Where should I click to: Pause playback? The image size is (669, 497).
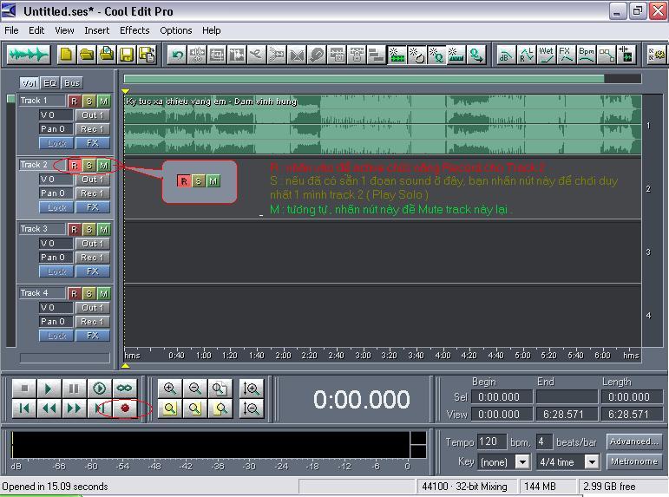coord(75,389)
